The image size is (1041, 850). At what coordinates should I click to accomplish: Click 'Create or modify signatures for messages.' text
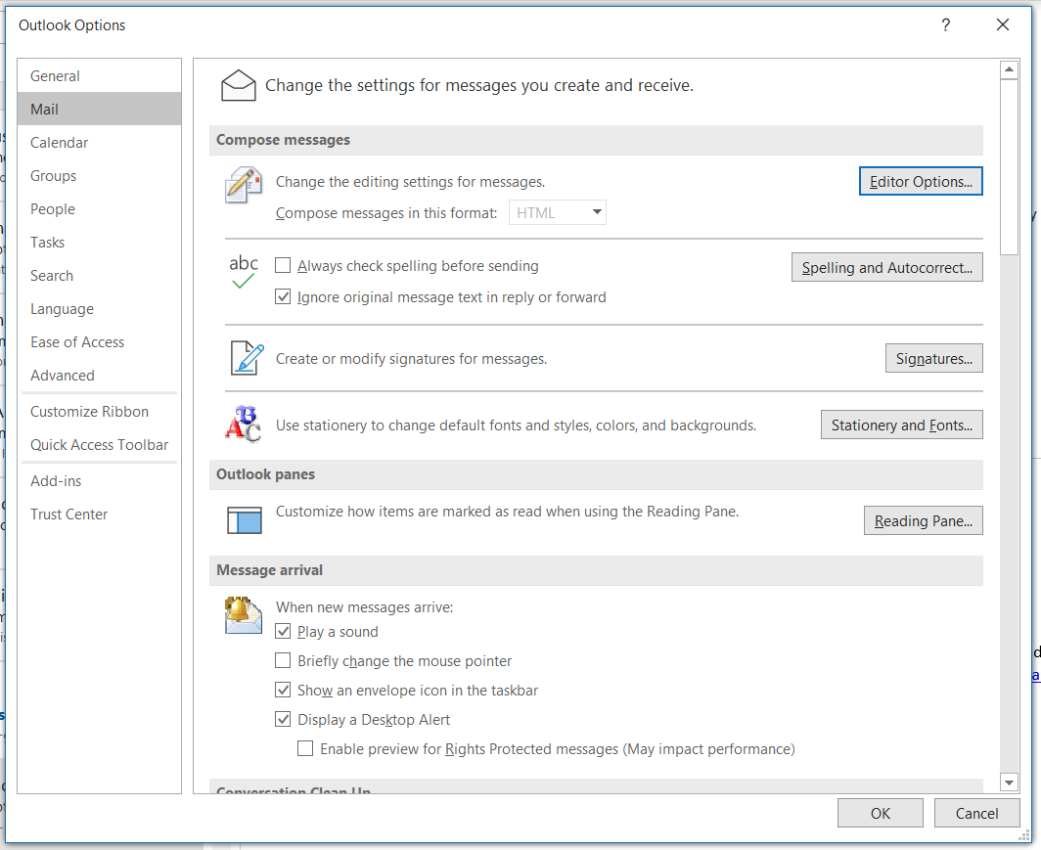point(411,359)
